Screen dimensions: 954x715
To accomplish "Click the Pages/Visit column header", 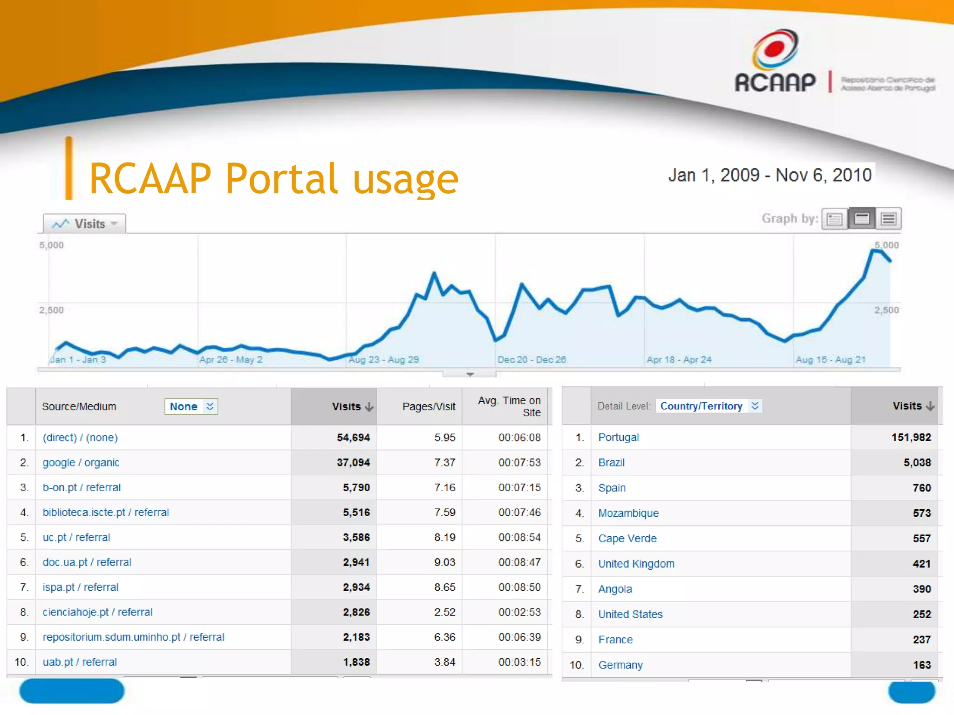I will click(429, 406).
